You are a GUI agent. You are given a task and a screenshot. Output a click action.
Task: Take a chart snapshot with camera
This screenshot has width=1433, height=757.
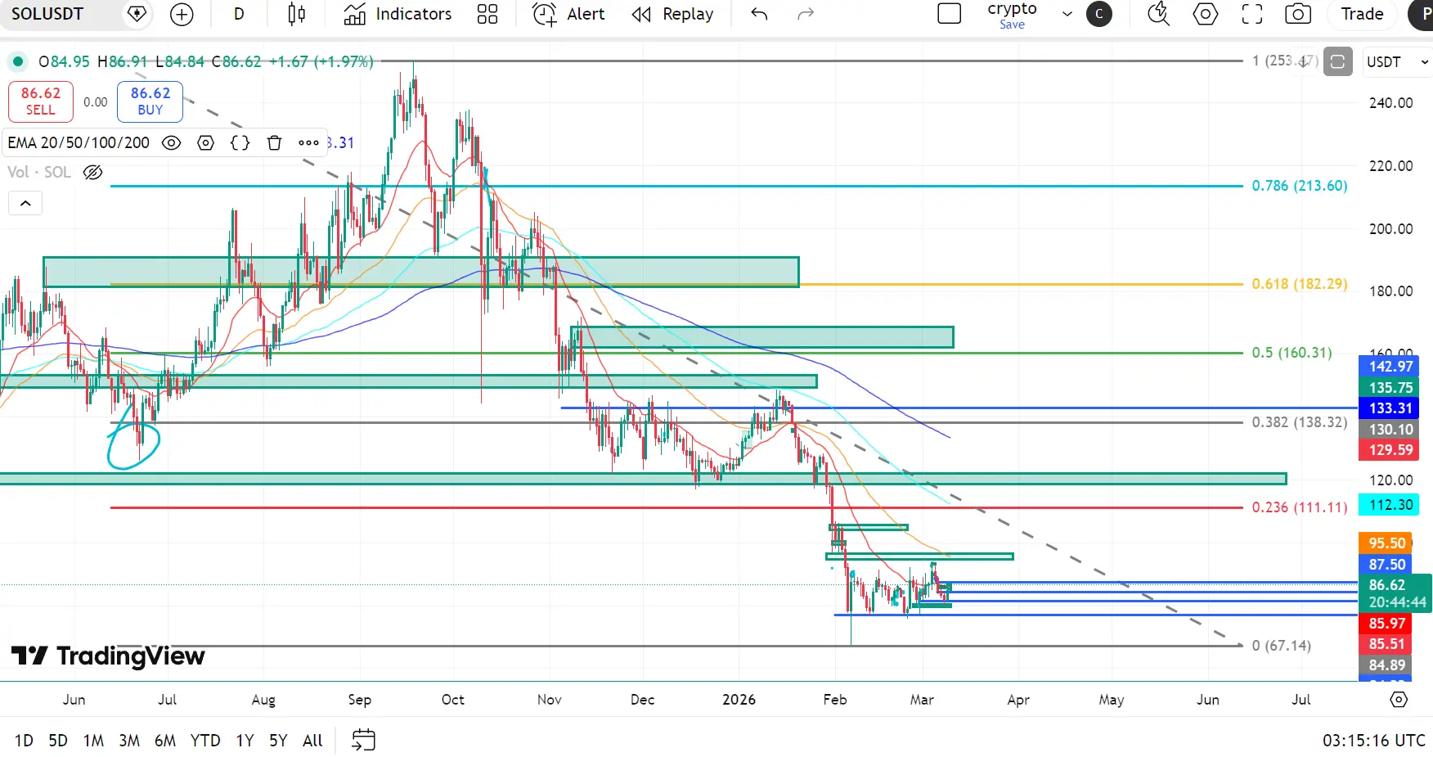1298,14
